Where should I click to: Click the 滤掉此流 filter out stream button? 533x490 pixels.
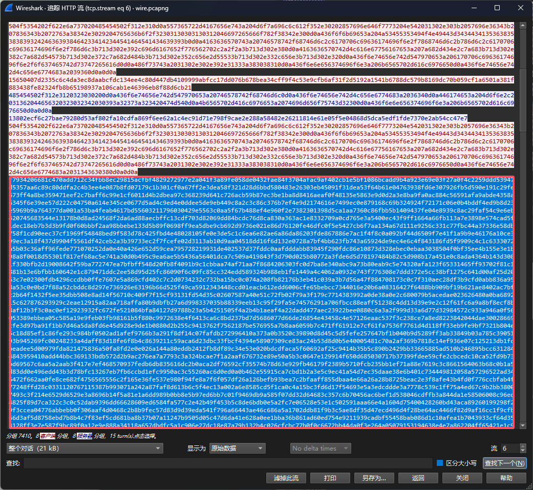click(x=289, y=478)
